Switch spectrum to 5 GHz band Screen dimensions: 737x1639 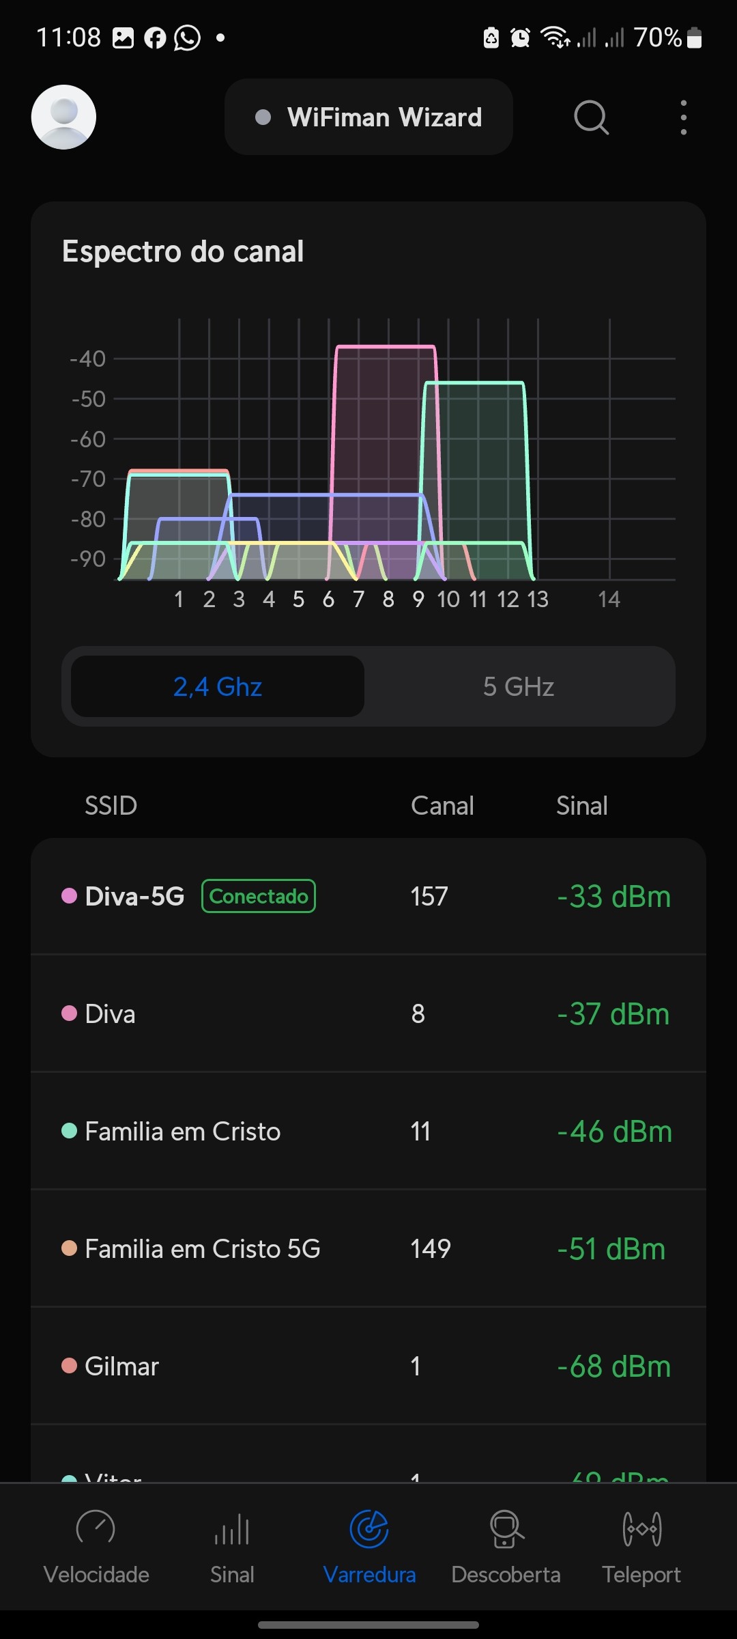point(519,686)
